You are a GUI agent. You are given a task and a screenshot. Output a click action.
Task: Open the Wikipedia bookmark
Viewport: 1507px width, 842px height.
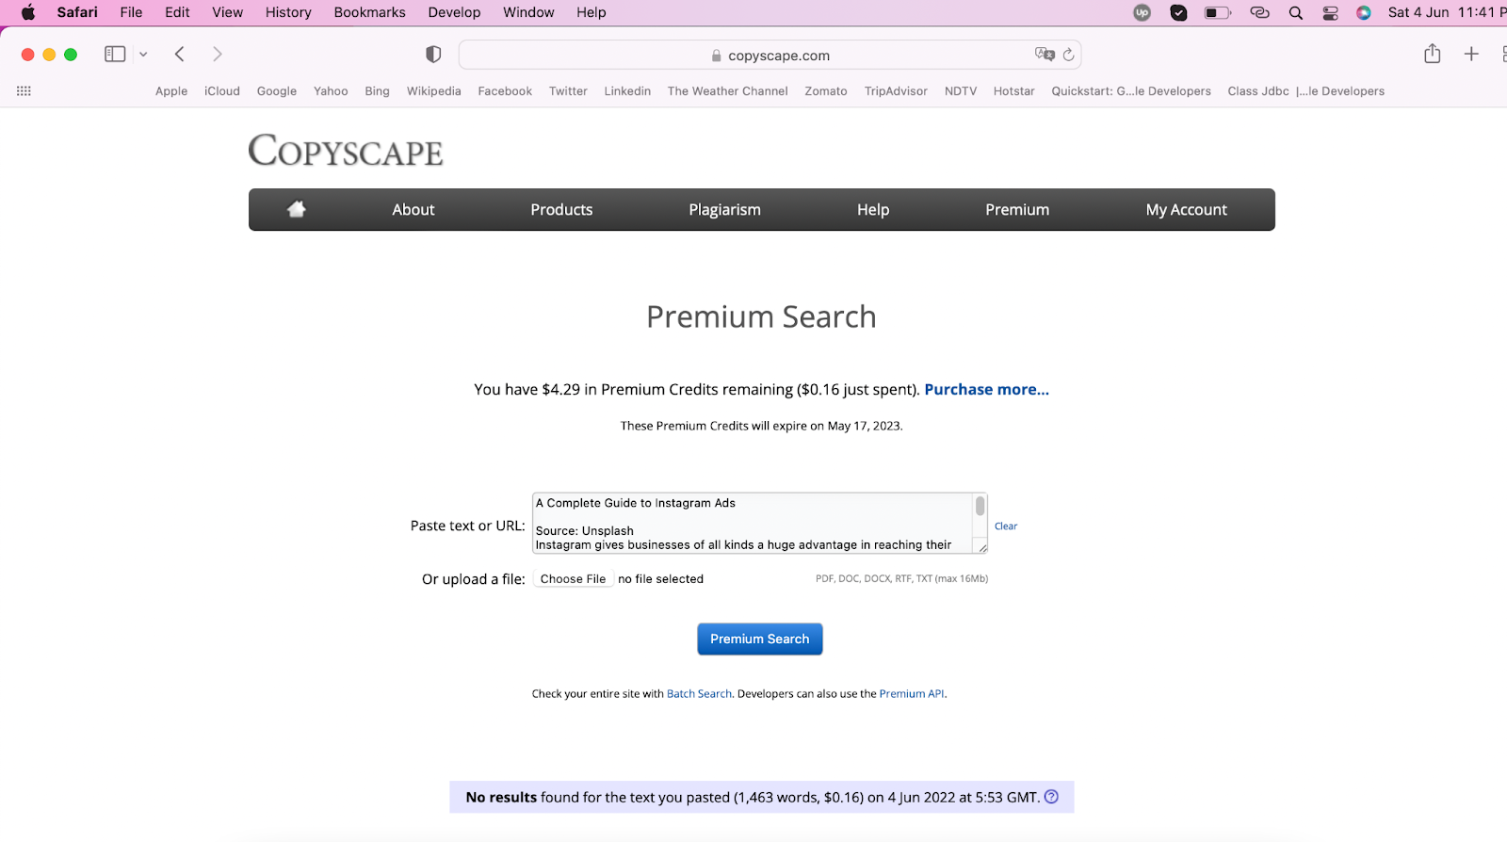pyautogui.click(x=433, y=91)
